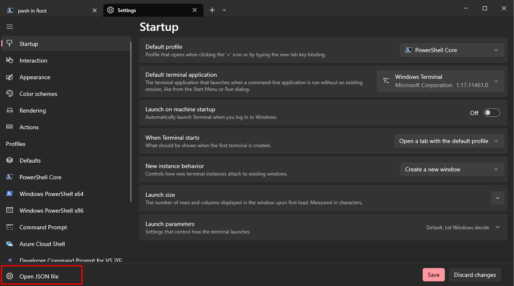Click the Startup monitor icon in sidebar
Screen dimensions: 514x286
(10, 44)
